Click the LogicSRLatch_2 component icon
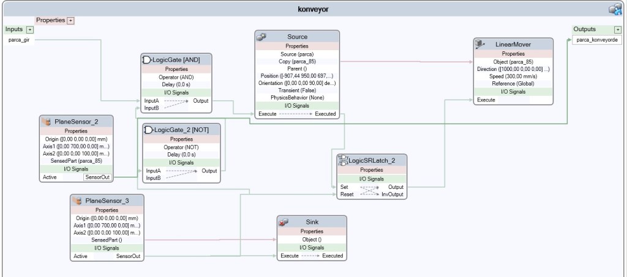 click(344, 160)
